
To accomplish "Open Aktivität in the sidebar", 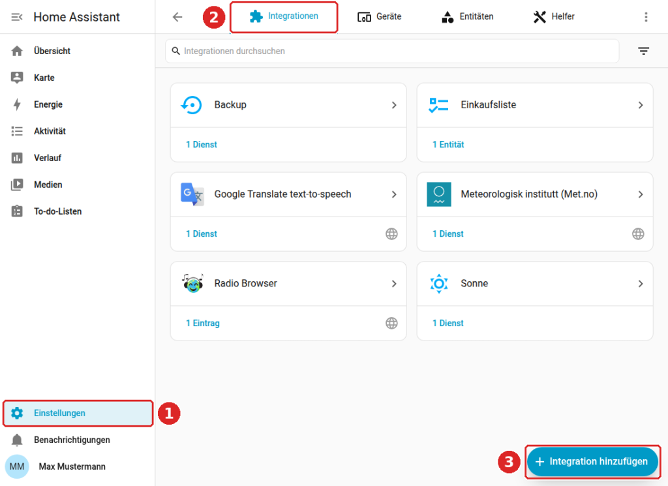I will [78, 131].
